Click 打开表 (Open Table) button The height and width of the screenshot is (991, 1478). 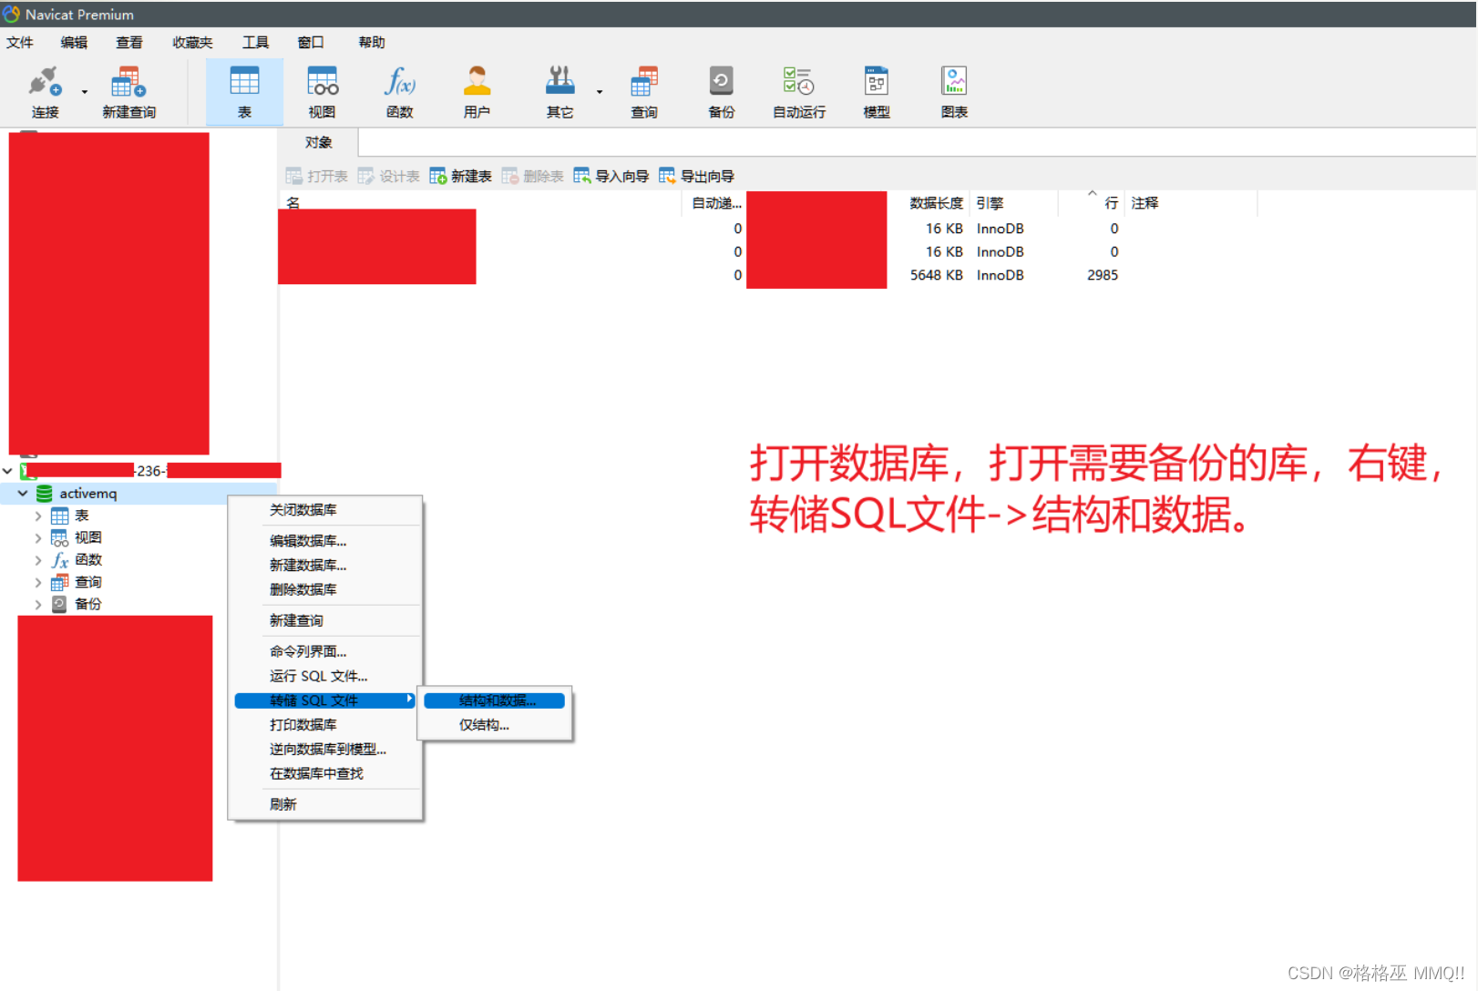coord(316,176)
